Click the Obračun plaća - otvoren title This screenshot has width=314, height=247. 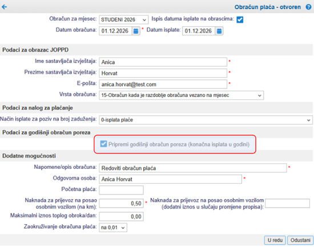(x=268, y=7)
